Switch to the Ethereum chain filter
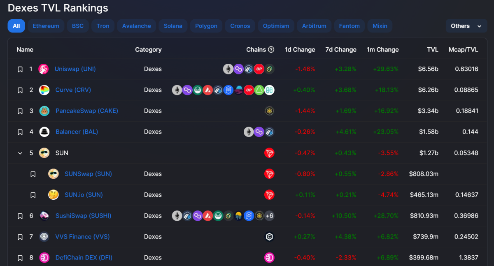This screenshot has height=266, width=494. [46, 26]
